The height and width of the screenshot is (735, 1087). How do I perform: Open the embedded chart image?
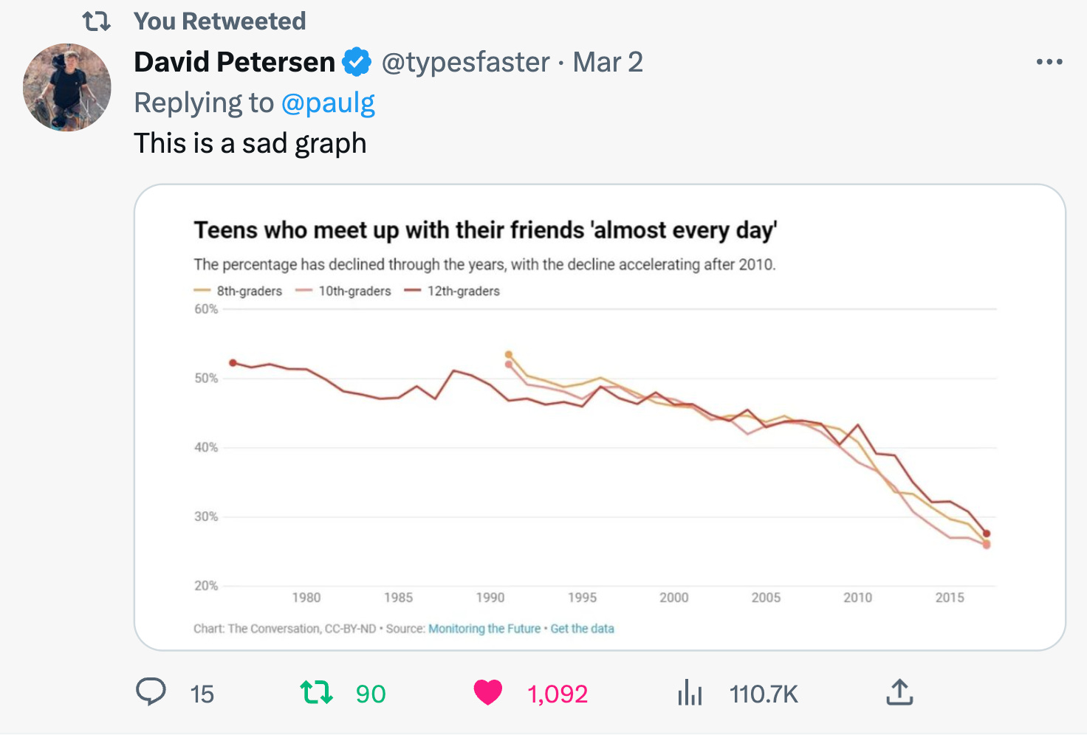tap(599, 443)
